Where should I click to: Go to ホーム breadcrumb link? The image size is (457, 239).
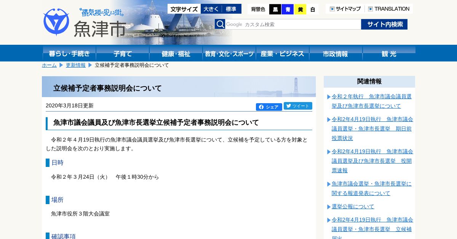[x=49, y=65]
